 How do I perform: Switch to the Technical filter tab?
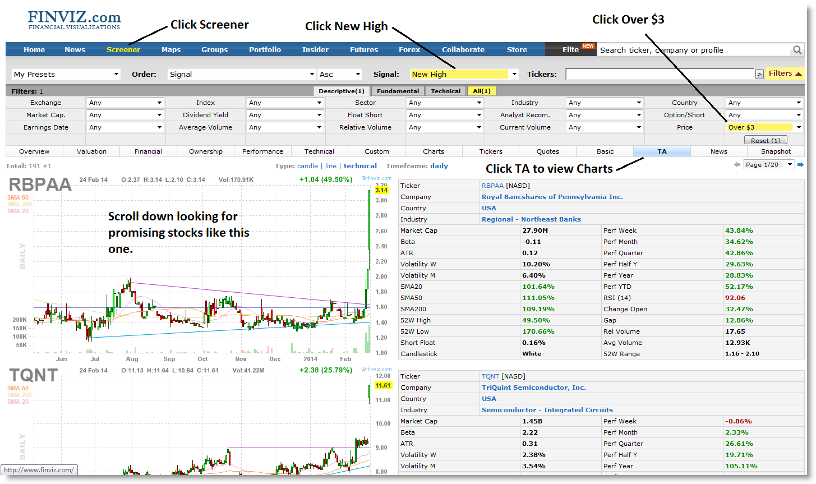446,91
